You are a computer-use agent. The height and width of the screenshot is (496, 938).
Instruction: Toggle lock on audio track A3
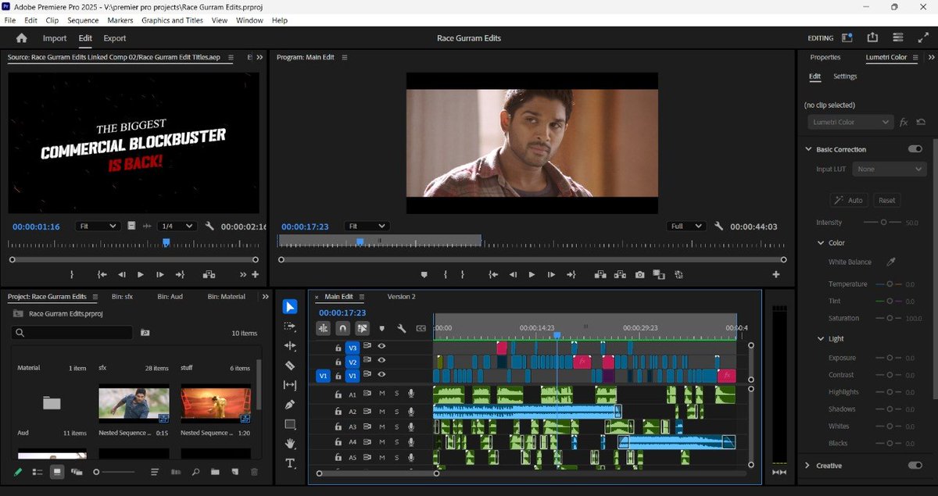click(338, 427)
